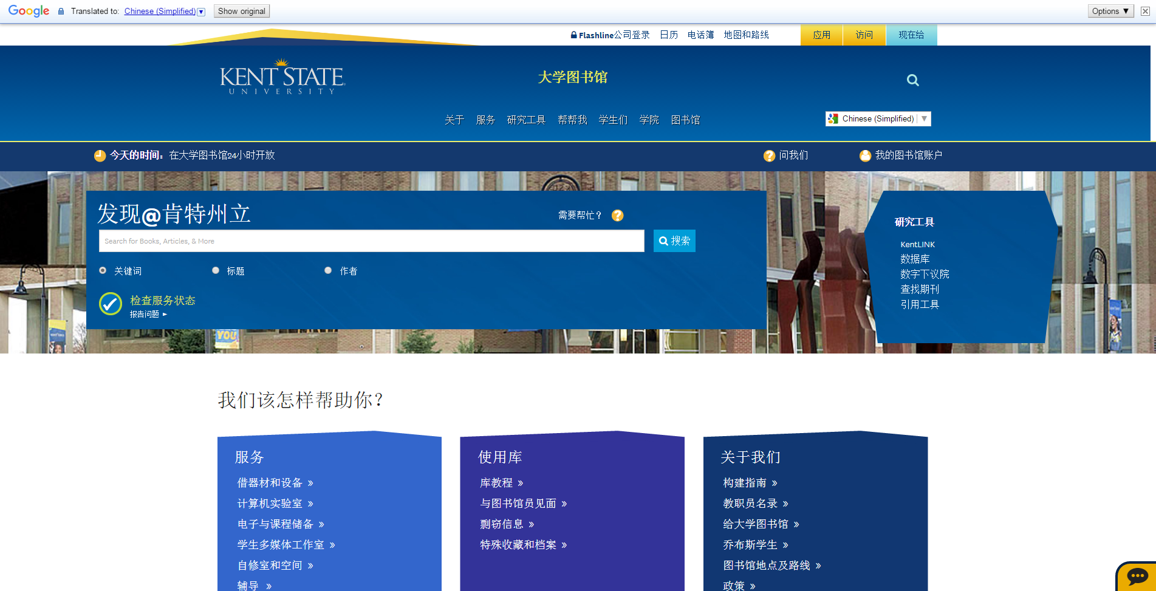Click the 问我们 link
The width and height of the screenshot is (1156, 591).
(x=793, y=155)
